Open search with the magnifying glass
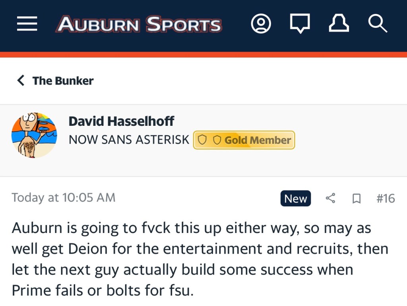 pos(377,24)
